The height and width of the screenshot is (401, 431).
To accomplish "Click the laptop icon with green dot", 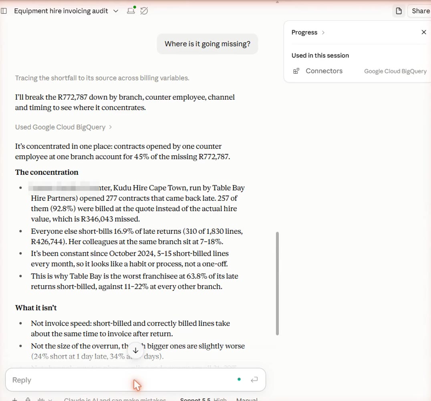I will pyautogui.click(x=131, y=10).
